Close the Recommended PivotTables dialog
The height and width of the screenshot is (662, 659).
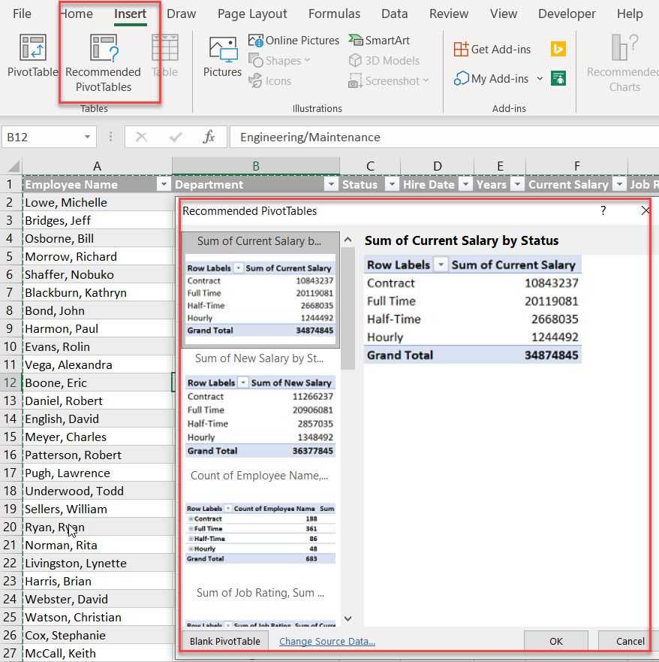(645, 210)
